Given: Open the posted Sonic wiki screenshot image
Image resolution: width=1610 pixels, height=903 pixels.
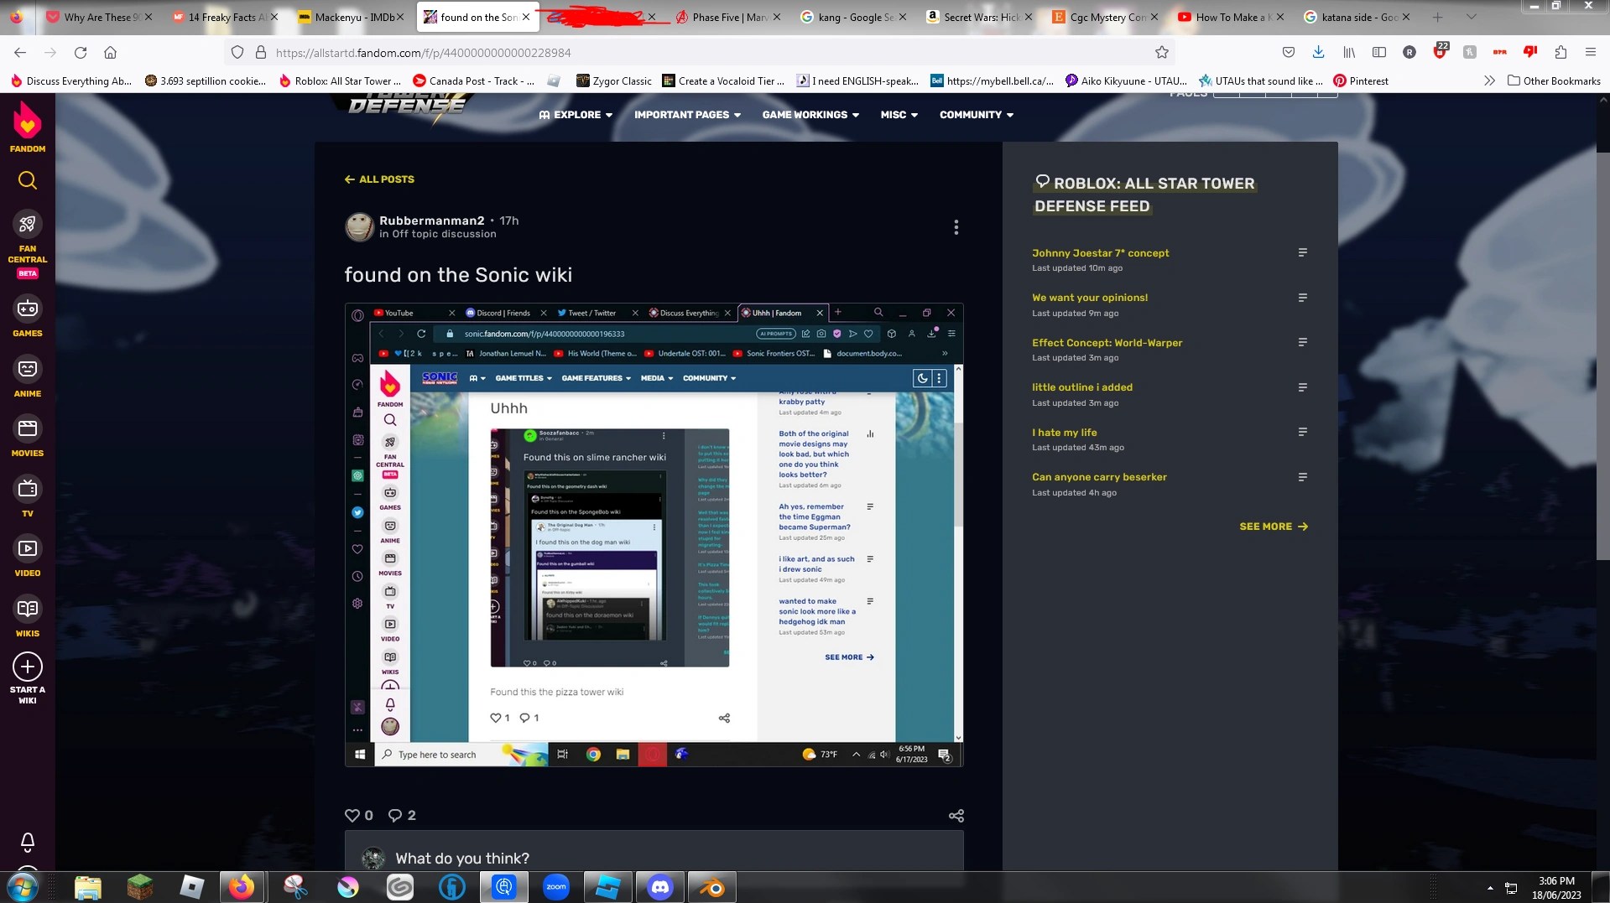Looking at the screenshot, I should point(654,535).
